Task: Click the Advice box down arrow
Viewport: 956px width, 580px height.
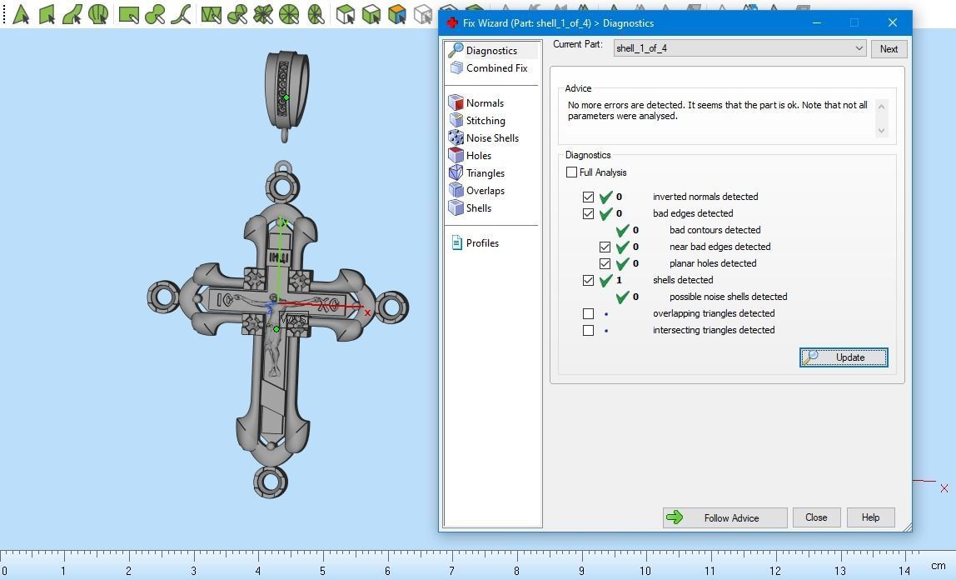Action: [881, 131]
